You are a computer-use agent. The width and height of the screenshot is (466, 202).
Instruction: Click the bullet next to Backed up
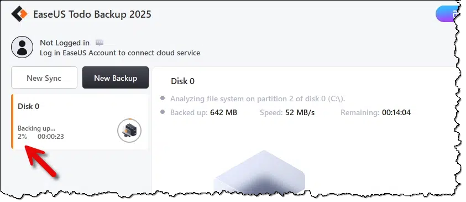tap(163, 112)
